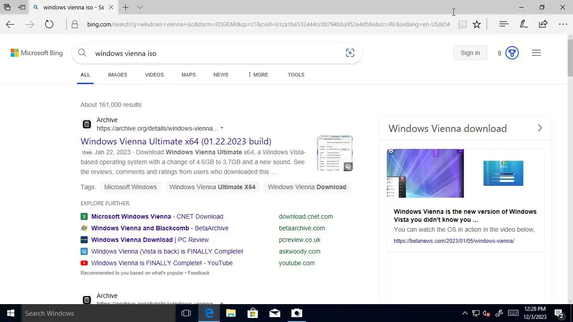Screen dimensions: 573x322
Task: Click pcreview.co.uk domain text
Action: (299, 240)
